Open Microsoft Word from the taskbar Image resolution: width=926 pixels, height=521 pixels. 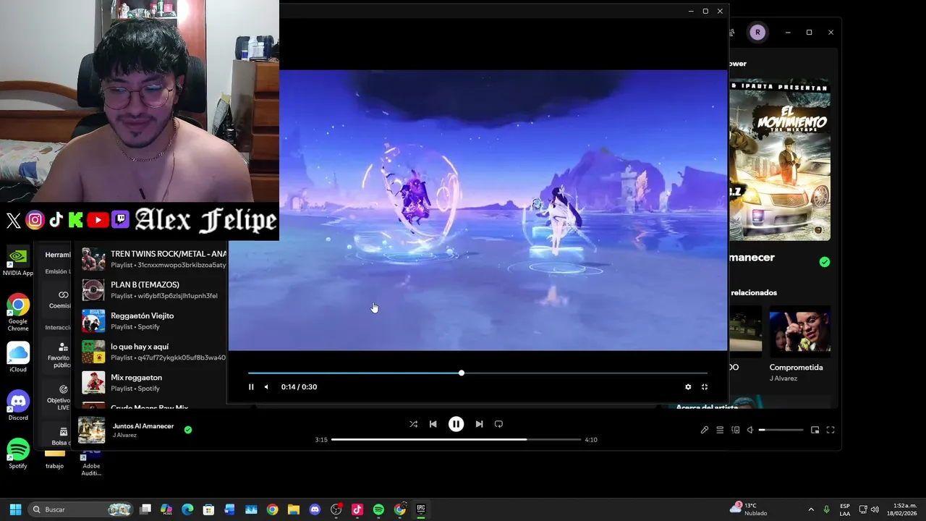(229, 509)
